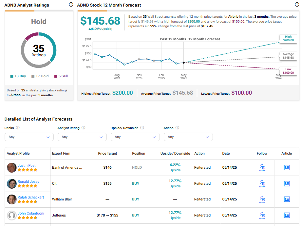Follow analyst Ronald Josey
The height and width of the screenshot is (226, 301).
coord(262,183)
